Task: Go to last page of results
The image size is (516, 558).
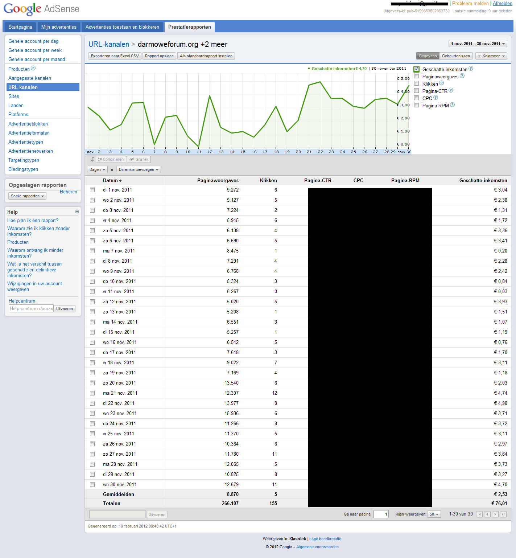Action: pyautogui.click(x=503, y=514)
